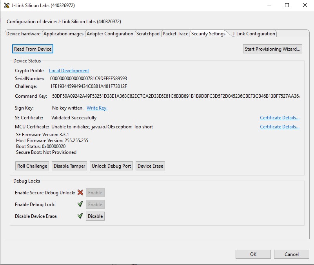Trigger a Device Erase
This screenshot has width=314, height=265.
coord(150,166)
